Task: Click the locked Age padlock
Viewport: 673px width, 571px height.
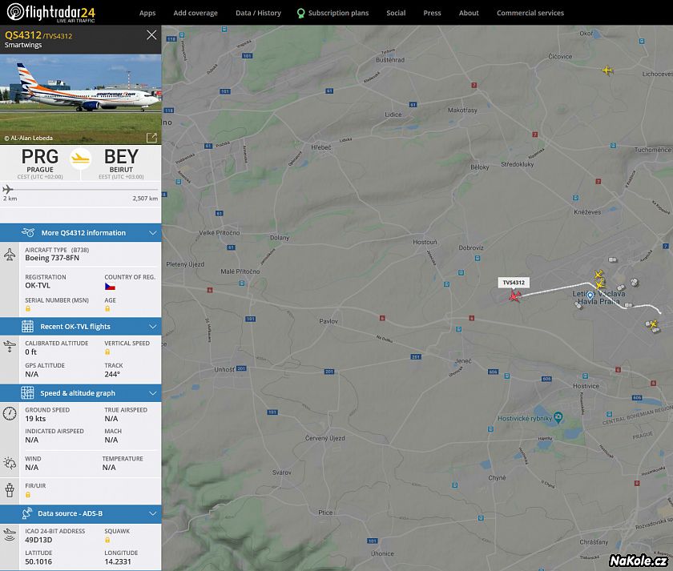Action: click(107, 308)
